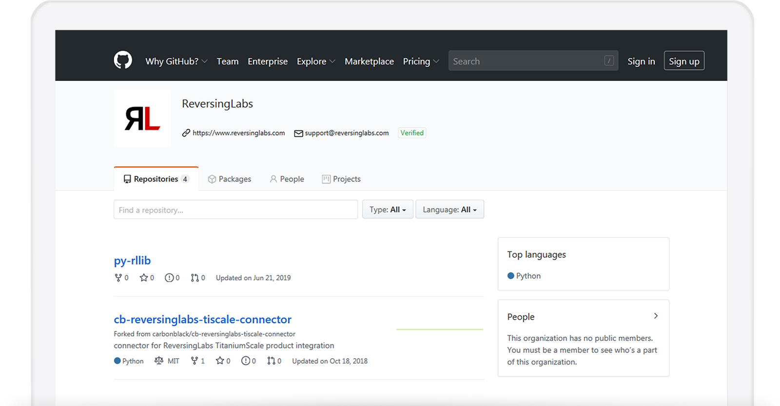Click star icon for cb-reversinglabs-tiscale-connector
The width and height of the screenshot is (780, 406).
click(220, 361)
